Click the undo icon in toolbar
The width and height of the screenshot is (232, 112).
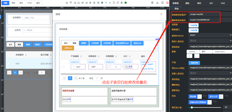coord(114,3)
